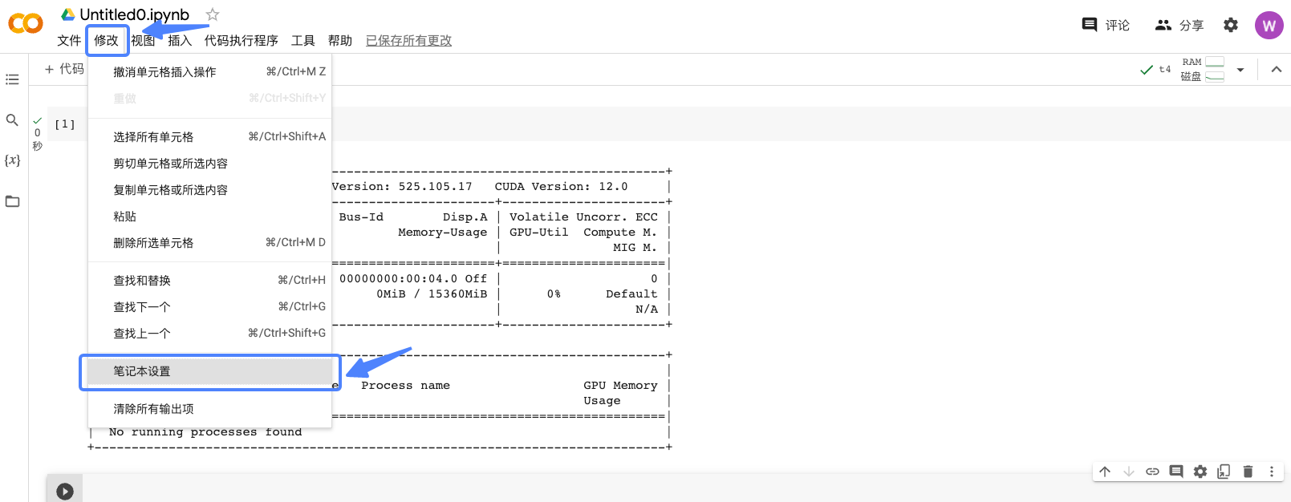Viewport: 1291px width, 502px height.
Task: Select 笔记本设置 from the menu
Action: tap(142, 371)
